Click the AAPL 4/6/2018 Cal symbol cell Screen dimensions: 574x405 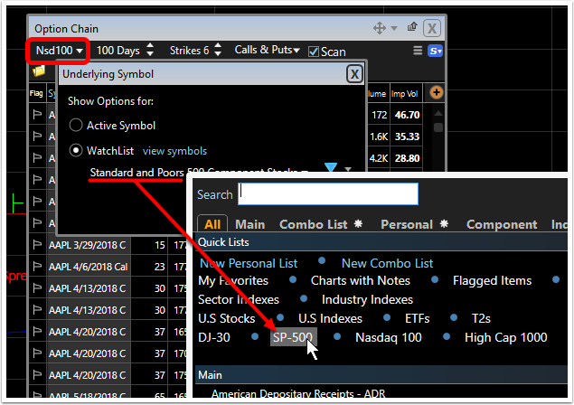88,267
